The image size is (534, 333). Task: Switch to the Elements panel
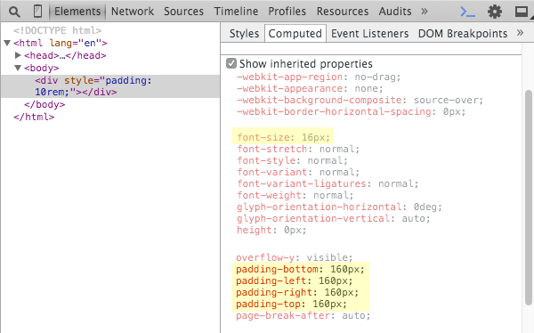coord(77,12)
